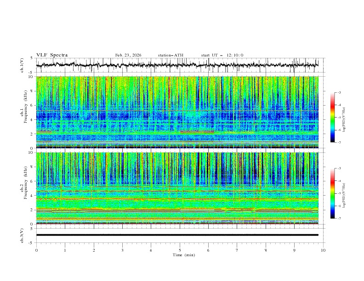Click the ch.2 frequency tick "8"
The height and width of the screenshot is (281, 364).
pos(32,167)
